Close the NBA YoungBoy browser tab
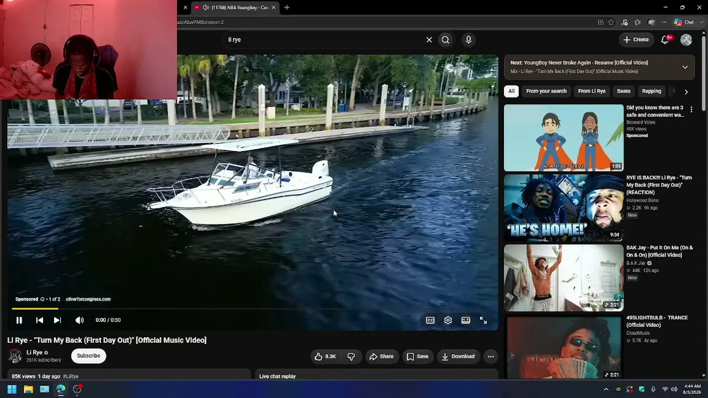Viewport: 708px width, 398px height. click(273, 8)
